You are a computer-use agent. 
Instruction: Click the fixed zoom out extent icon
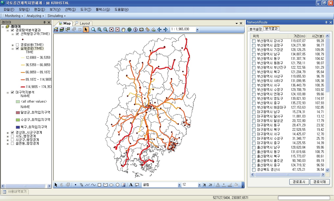pyautogui.click(x=117, y=29)
